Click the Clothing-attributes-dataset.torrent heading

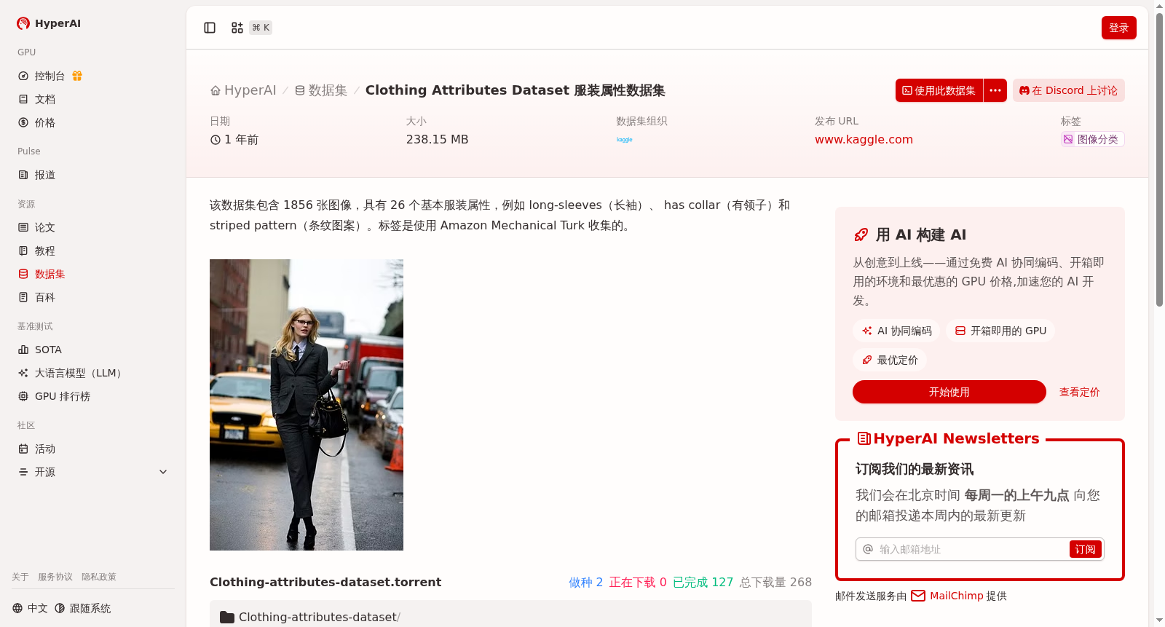click(325, 583)
